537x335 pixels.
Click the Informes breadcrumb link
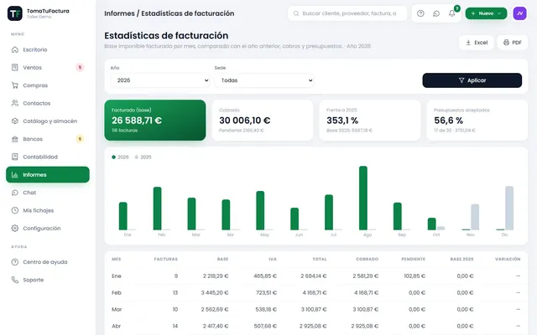pos(119,13)
